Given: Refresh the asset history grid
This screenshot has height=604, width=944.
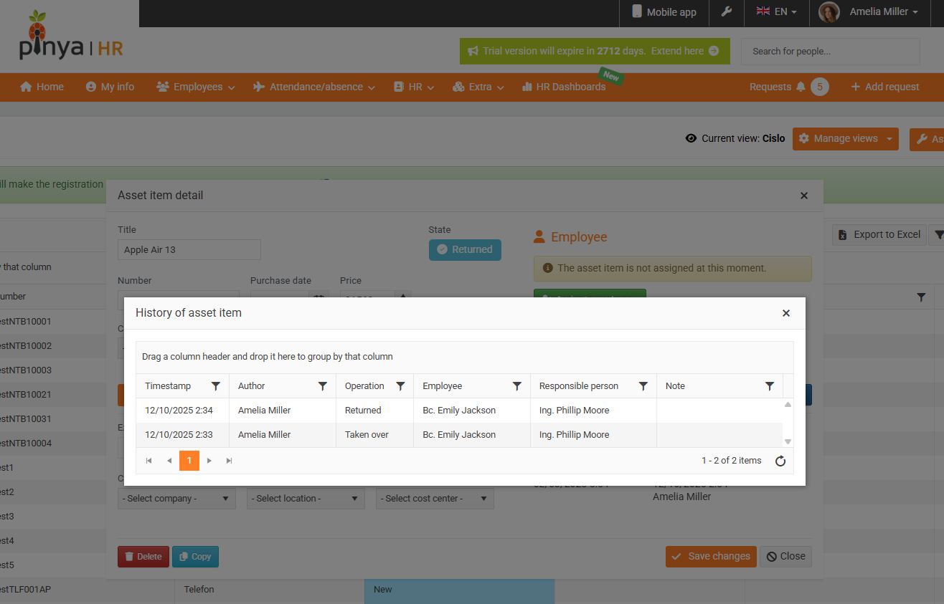Looking at the screenshot, I should click(x=780, y=461).
